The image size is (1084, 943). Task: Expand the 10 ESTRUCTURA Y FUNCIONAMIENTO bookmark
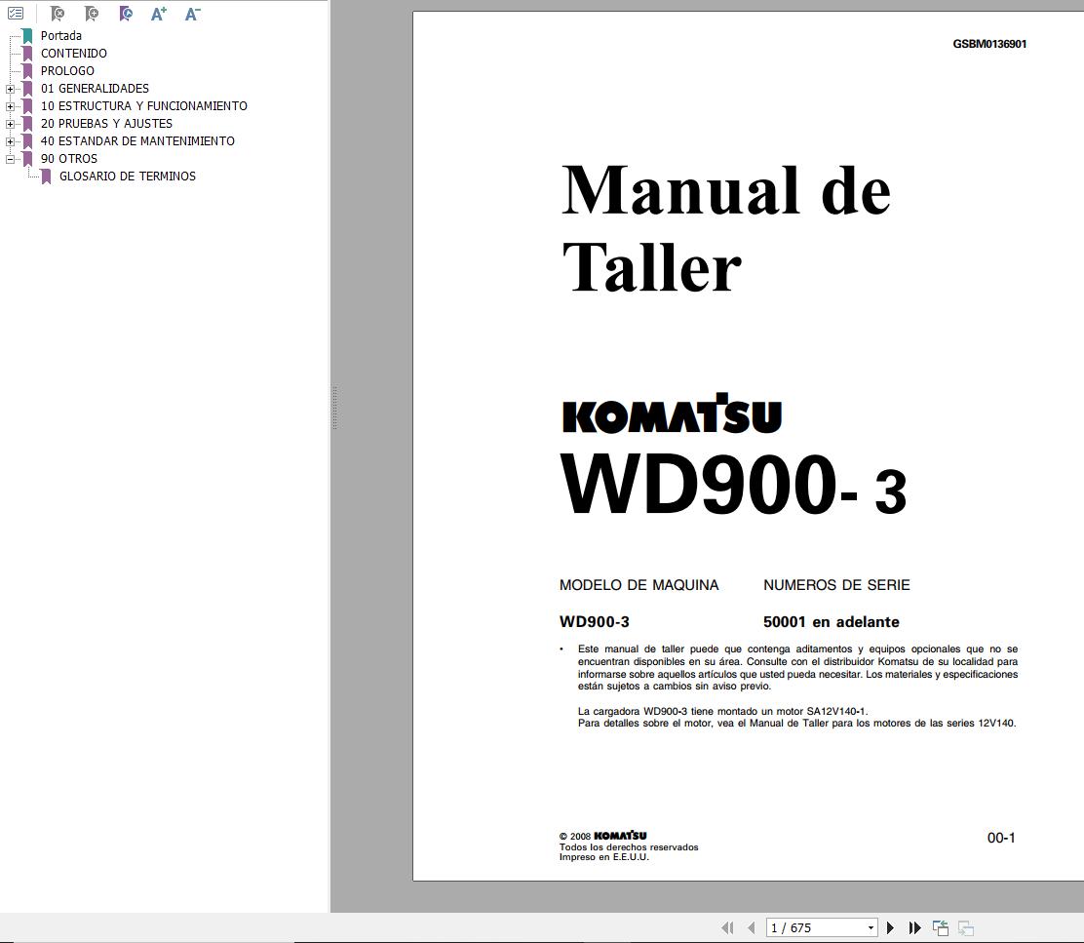coord(10,106)
